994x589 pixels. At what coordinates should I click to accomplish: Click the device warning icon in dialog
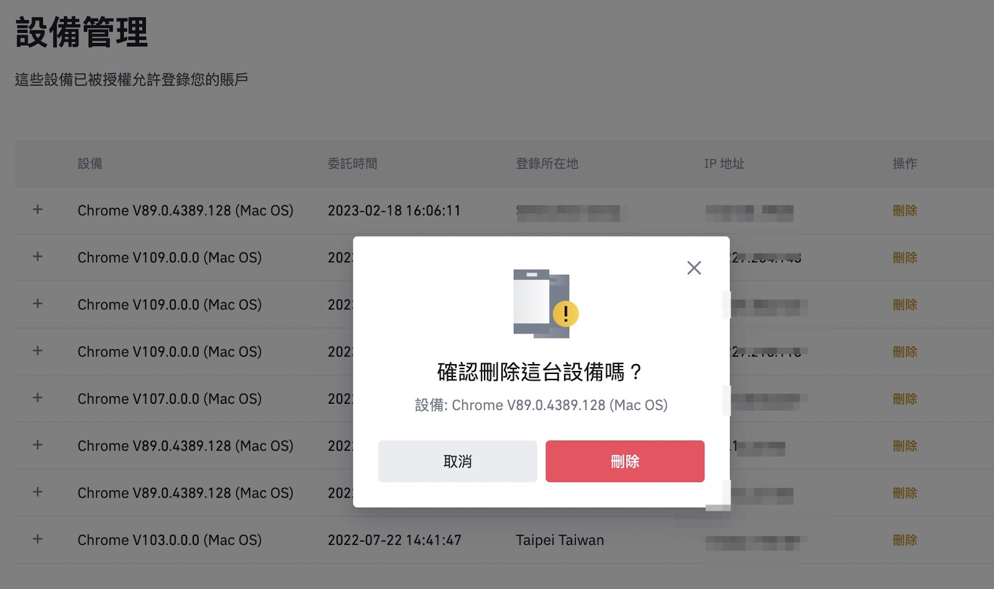pos(545,304)
